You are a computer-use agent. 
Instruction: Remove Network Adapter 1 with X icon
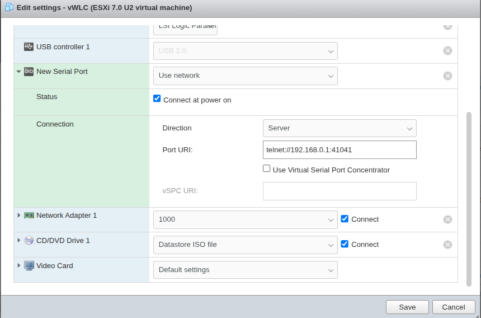coord(447,219)
